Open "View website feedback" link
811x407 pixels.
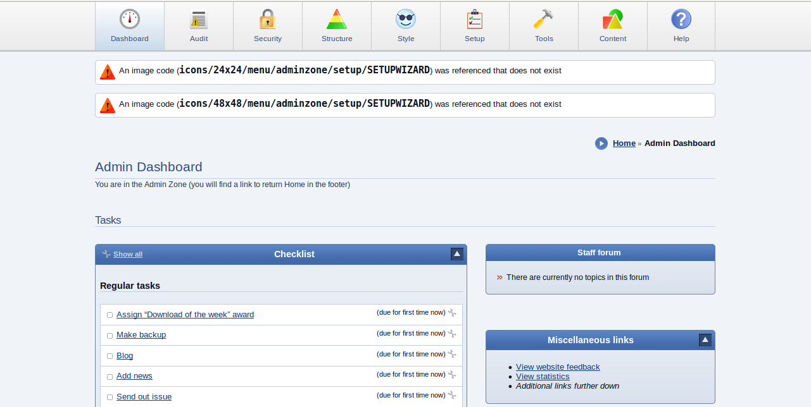click(558, 367)
